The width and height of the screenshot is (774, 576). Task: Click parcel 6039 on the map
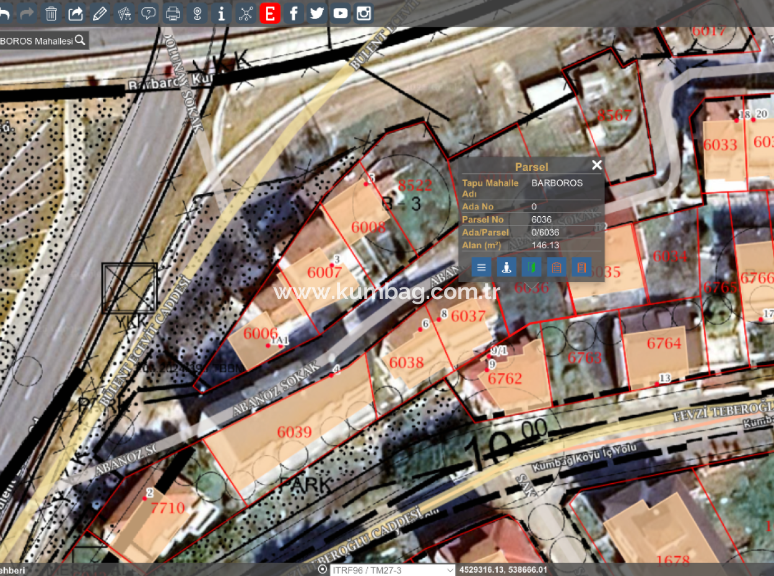pyautogui.click(x=294, y=432)
